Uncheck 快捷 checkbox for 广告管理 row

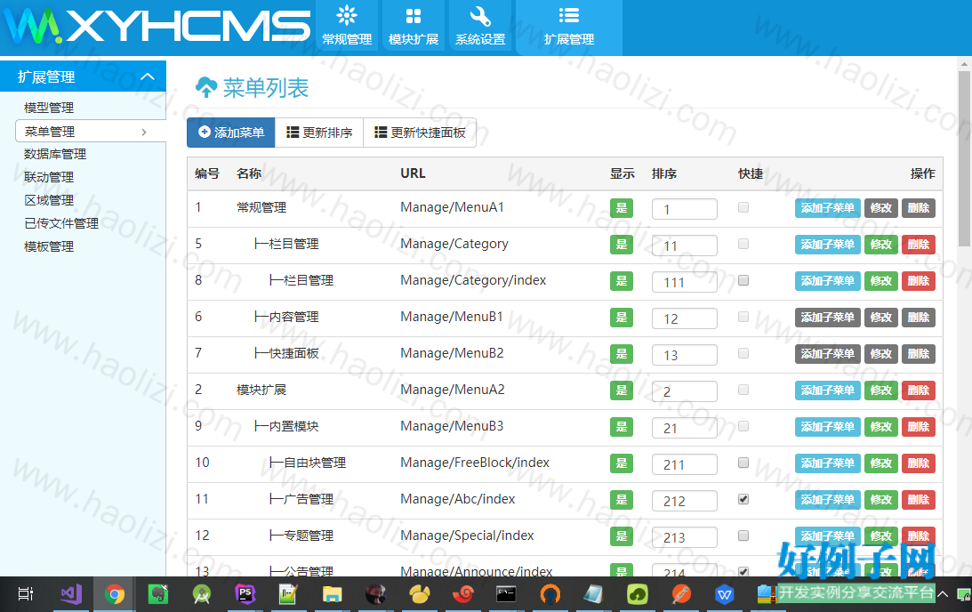pyautogui.click(x=743, y=499)
